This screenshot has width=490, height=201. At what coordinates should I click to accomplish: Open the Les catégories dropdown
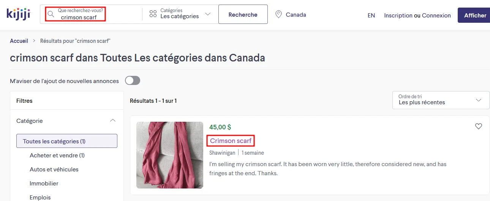180,14
